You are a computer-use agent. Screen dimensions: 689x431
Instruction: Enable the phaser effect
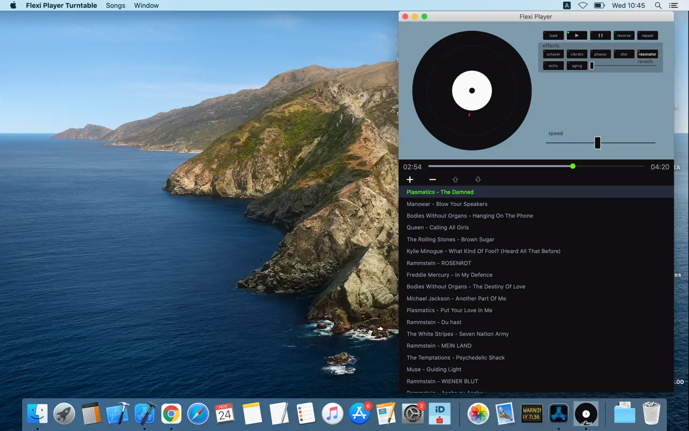click(x=600, y=54)
